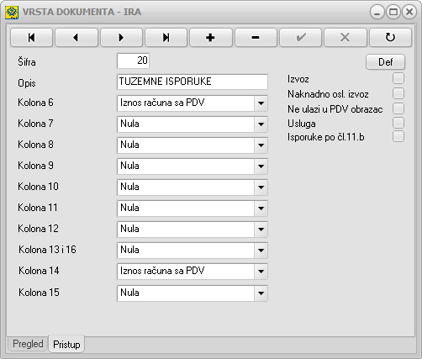
Task: Post changes with the checkmark button
Action: coord(301,37)
